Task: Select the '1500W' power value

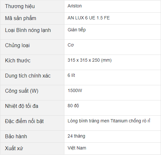Action: coord(75,90)
